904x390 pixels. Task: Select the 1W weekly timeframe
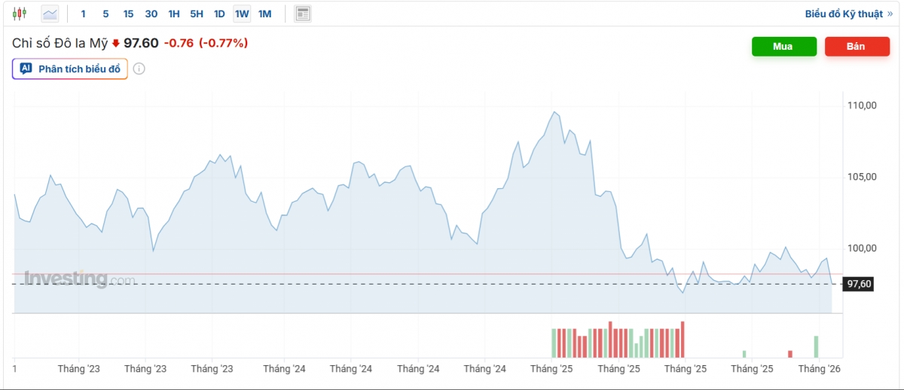242,14
